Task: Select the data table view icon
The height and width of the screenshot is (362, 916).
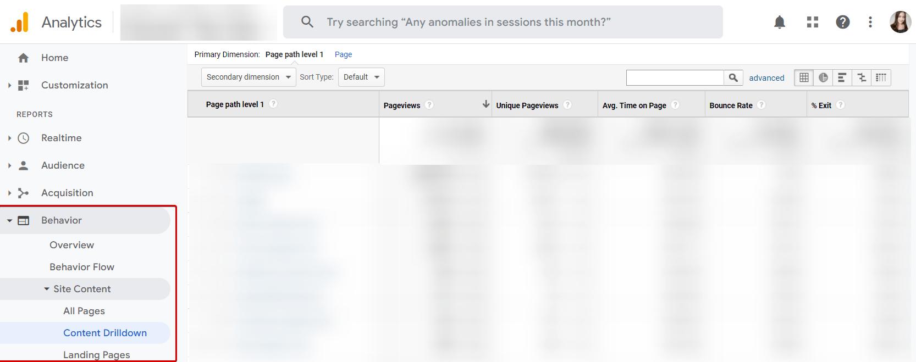Action: point(803,77)
